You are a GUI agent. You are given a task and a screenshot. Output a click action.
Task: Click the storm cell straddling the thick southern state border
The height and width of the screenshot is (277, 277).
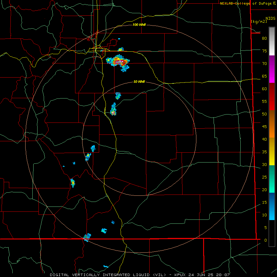point(87,237)
